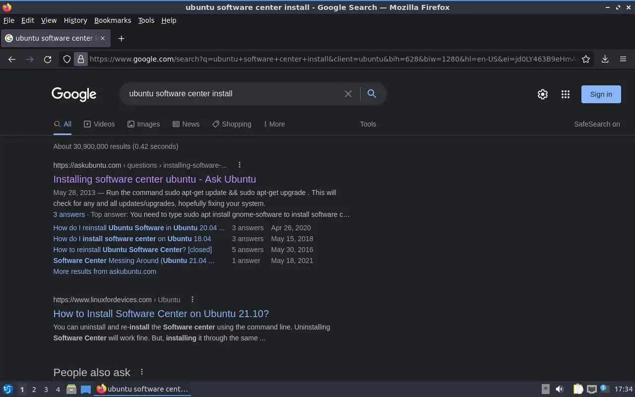Viewport: 635px width, 397px height.
Task: Open the taskbar start menu icon
Action: coord(8,389)
